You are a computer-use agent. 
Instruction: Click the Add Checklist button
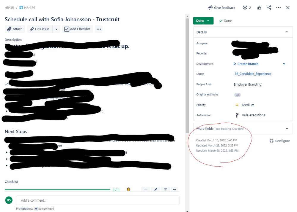point(78,29)
